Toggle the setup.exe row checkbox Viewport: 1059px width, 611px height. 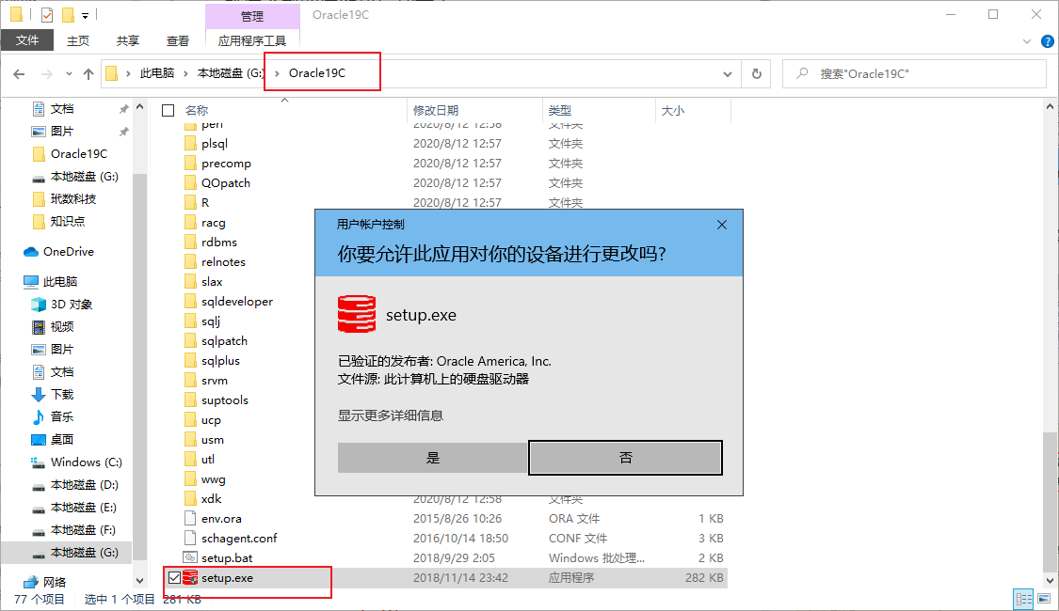coord(175,578)
